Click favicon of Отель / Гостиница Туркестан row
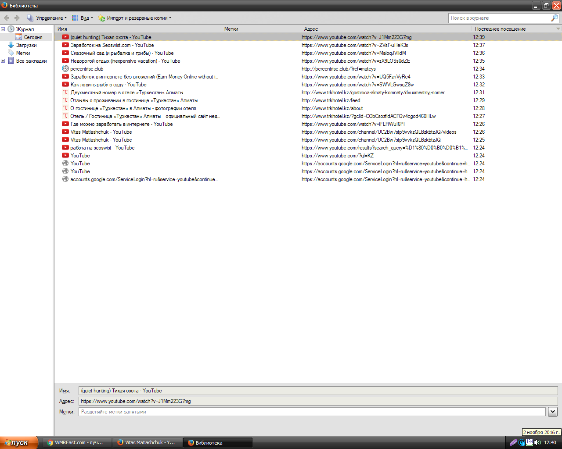The height and width of the screenshot is (449, 562). [65, 116]
